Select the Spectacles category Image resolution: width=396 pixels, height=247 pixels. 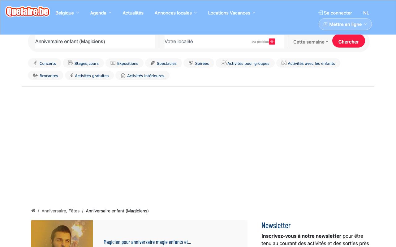pos(163,63)
